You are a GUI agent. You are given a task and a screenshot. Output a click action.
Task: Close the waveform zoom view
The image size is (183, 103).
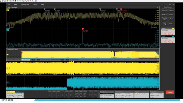point(158,60)
